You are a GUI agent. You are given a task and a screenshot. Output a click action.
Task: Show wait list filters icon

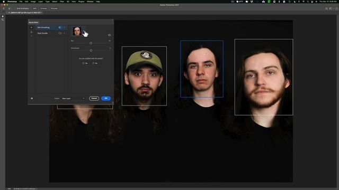(31, 36)
